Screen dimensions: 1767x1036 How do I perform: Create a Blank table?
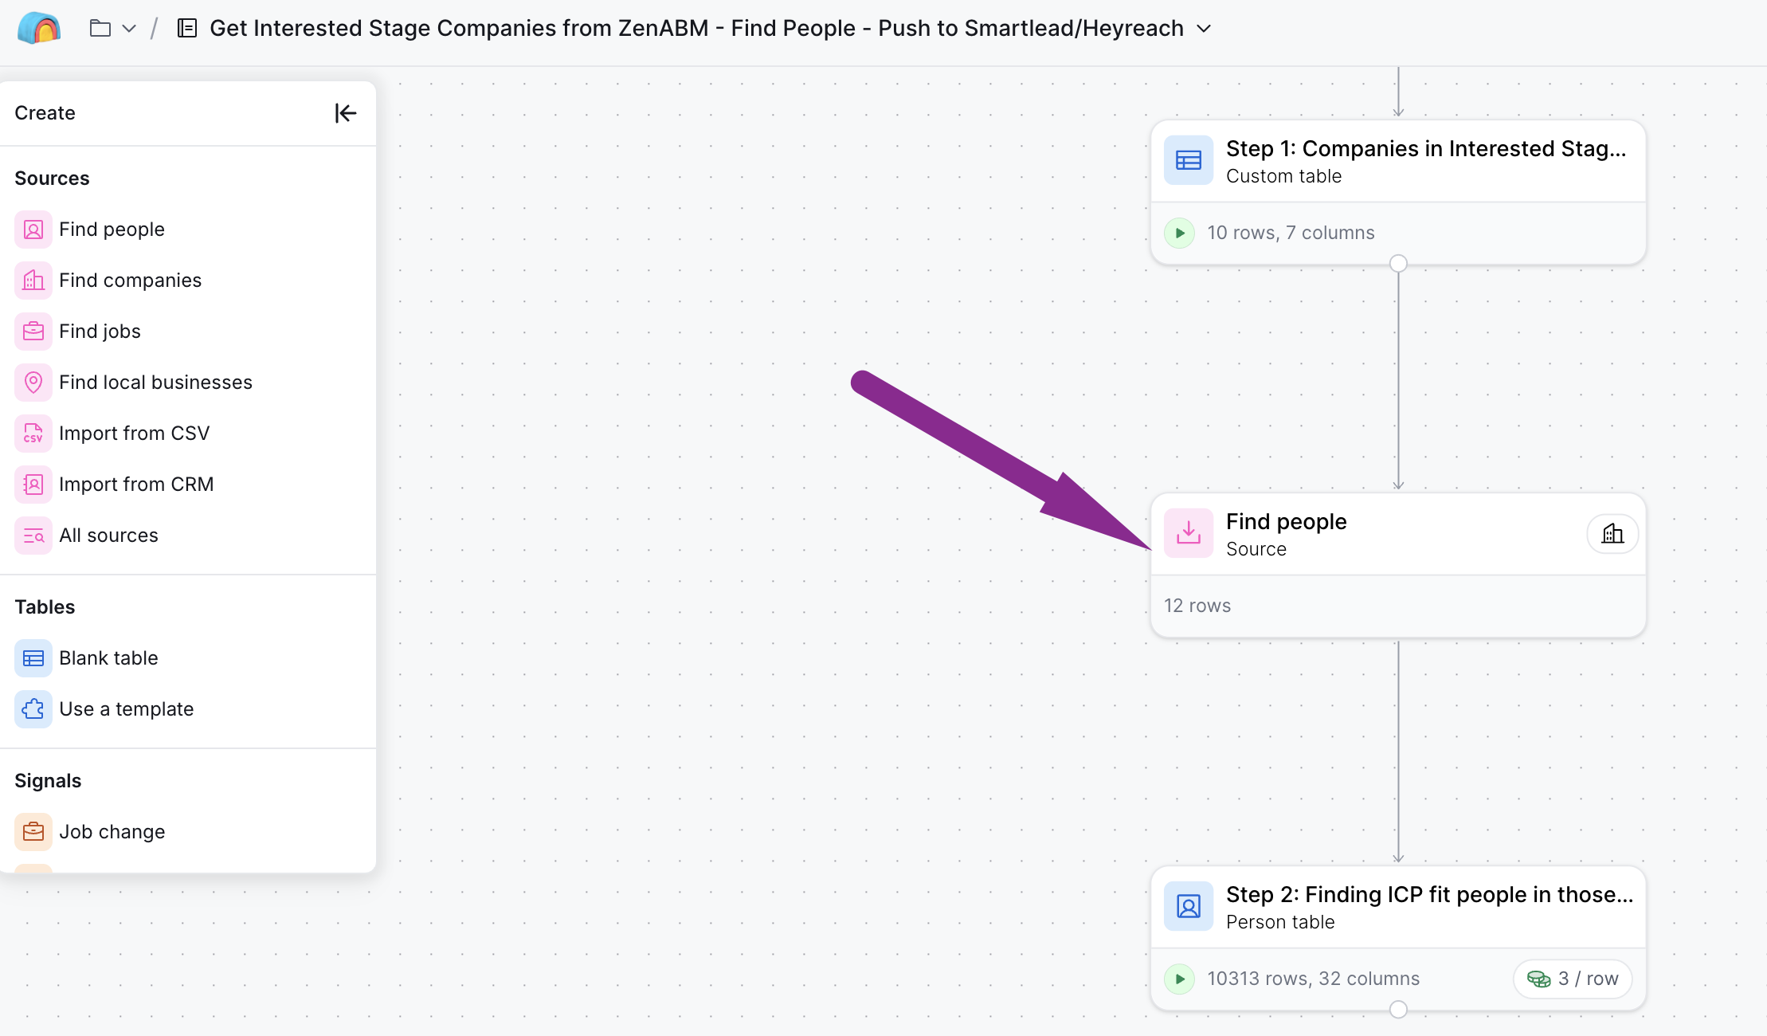click(x=108, y=658)
